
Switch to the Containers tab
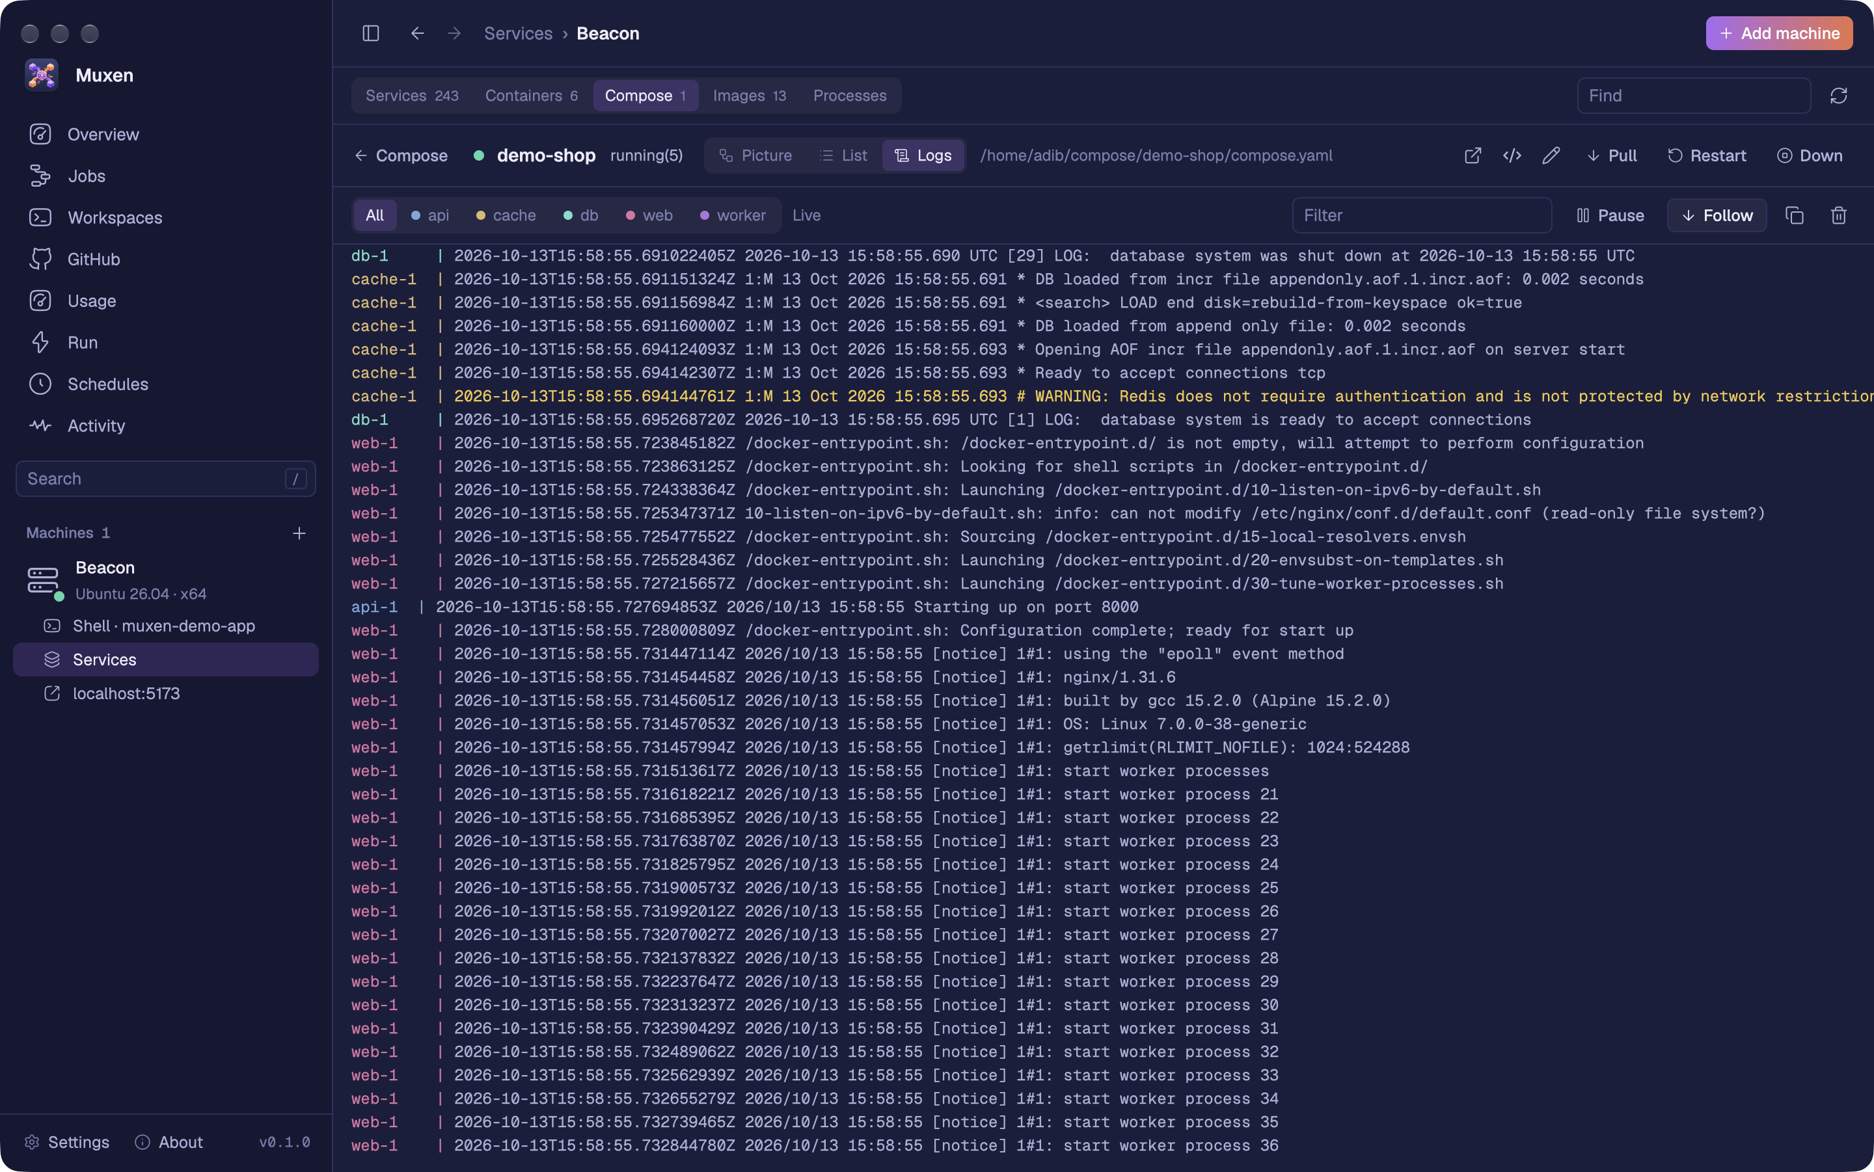[x=531, y=96]
